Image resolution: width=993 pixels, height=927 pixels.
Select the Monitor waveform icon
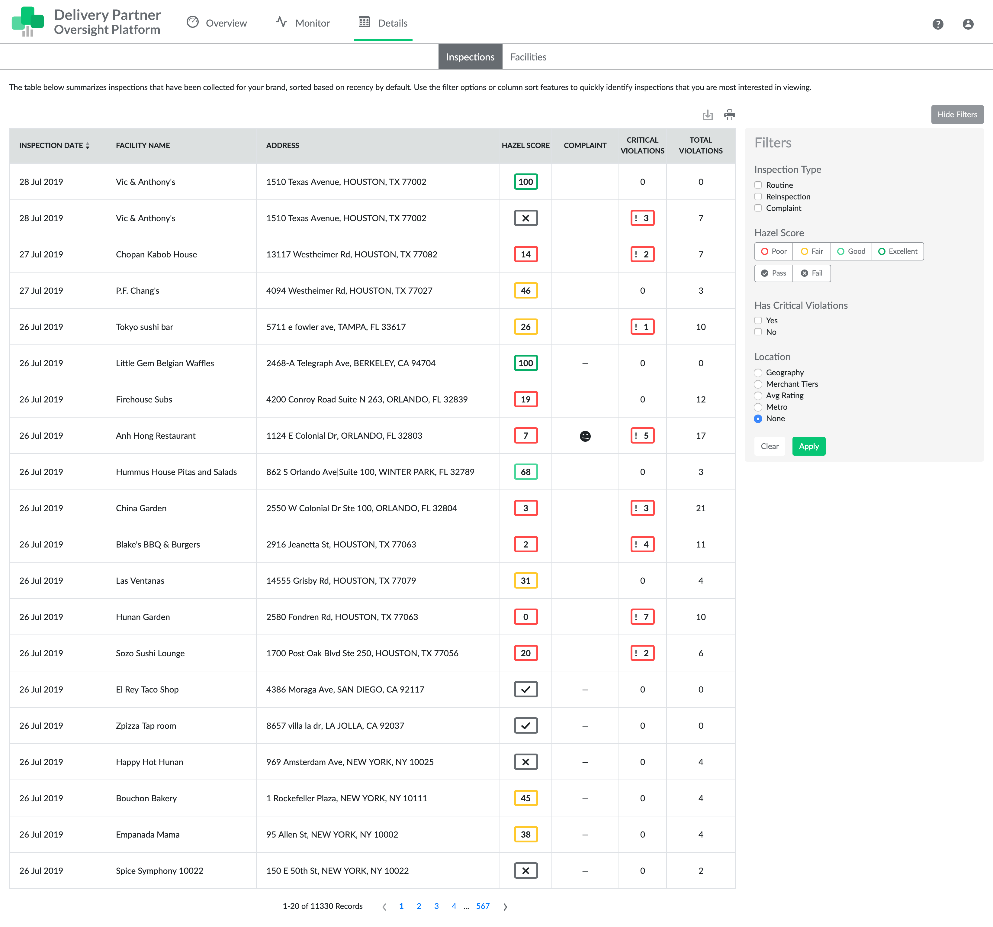[x=281, y=22]
